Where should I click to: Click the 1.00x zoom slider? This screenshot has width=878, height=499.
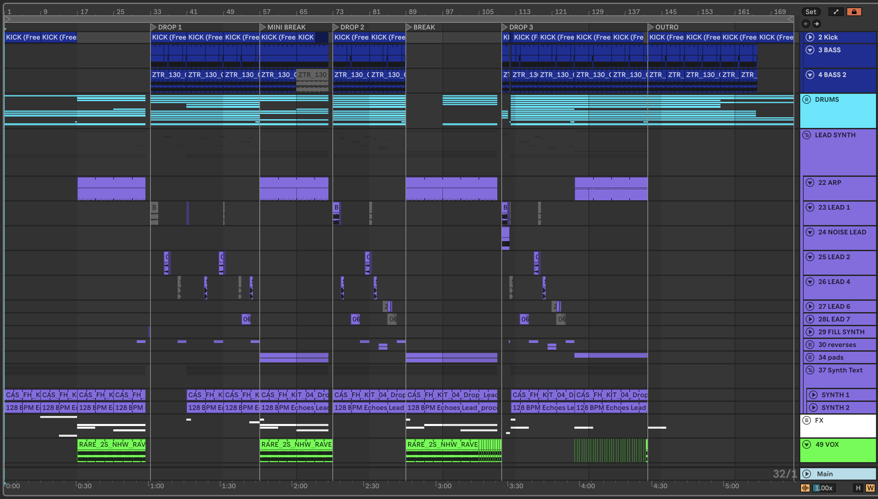823,488
